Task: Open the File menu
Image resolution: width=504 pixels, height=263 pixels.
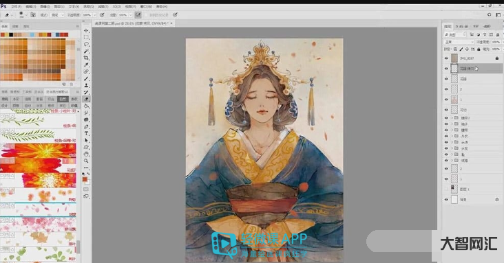Action: point(17,6)
